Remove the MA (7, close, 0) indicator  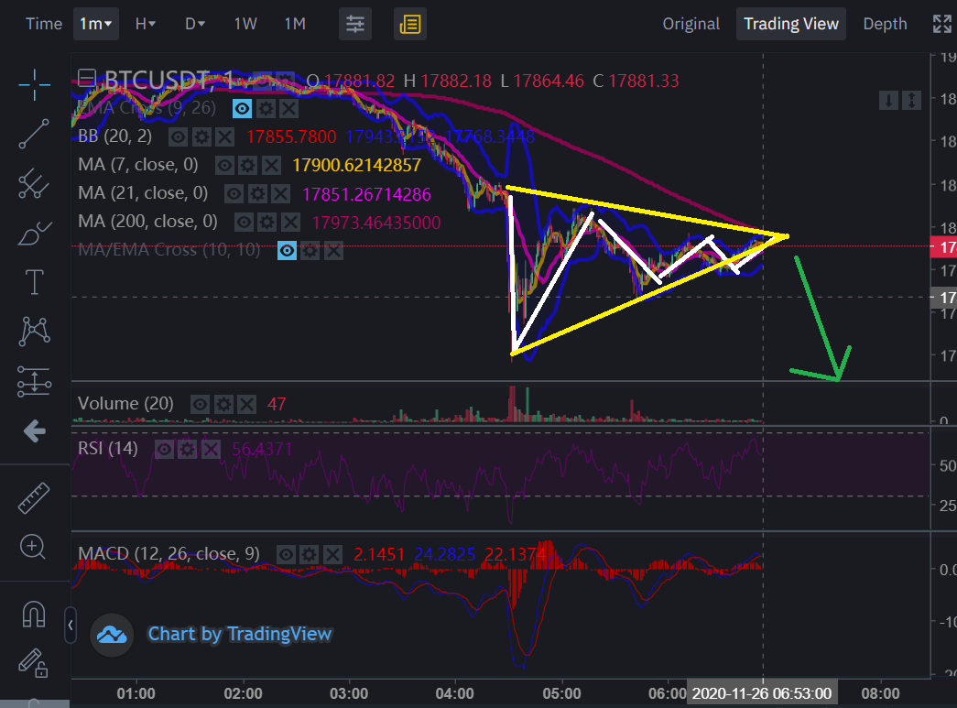(x=271, y=165)
